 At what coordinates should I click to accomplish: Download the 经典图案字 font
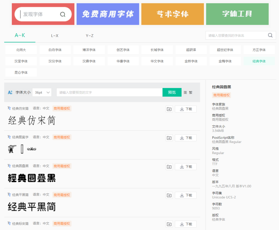(186, 138)
